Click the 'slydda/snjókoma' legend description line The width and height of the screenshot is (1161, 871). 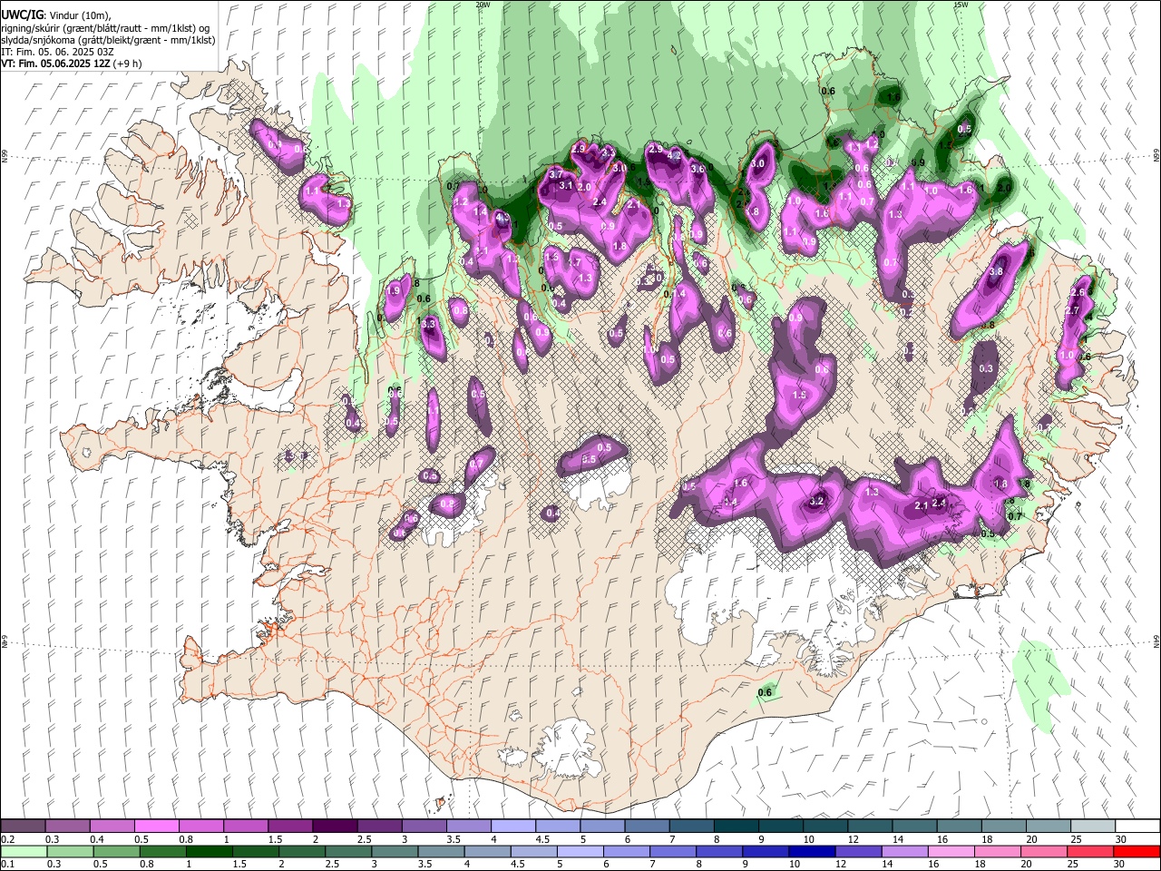click(x=108, y=41)
